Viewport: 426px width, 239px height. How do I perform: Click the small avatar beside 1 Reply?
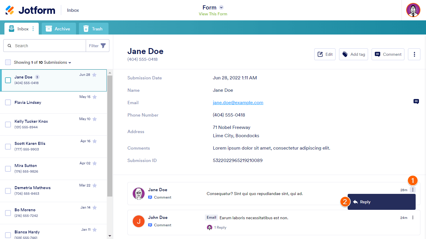(x=210, y=227)
